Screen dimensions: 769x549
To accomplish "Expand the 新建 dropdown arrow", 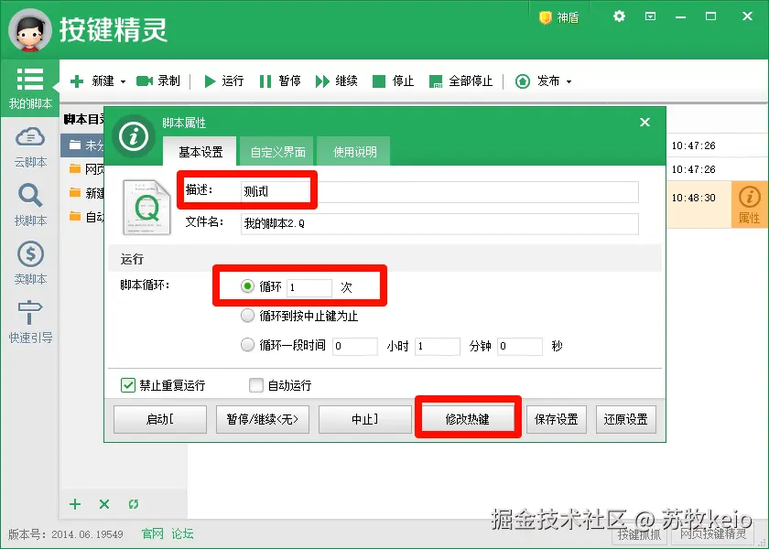I will (x=123, y=81).
